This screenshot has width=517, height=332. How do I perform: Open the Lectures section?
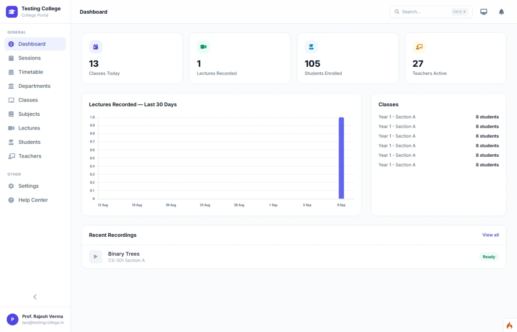click(x=35, y=128)
